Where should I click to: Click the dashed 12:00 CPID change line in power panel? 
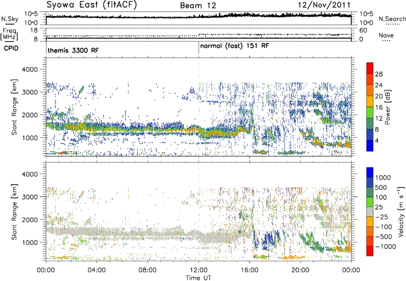click(199, 107)
